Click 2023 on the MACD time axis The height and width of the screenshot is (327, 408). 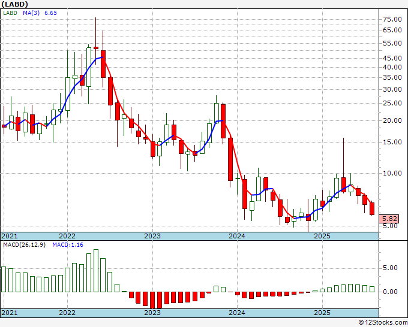[152, 313]
